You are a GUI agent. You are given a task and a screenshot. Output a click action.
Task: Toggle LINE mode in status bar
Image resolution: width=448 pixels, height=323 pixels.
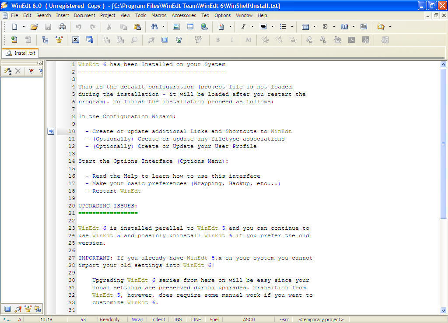[x=196, y=319]
